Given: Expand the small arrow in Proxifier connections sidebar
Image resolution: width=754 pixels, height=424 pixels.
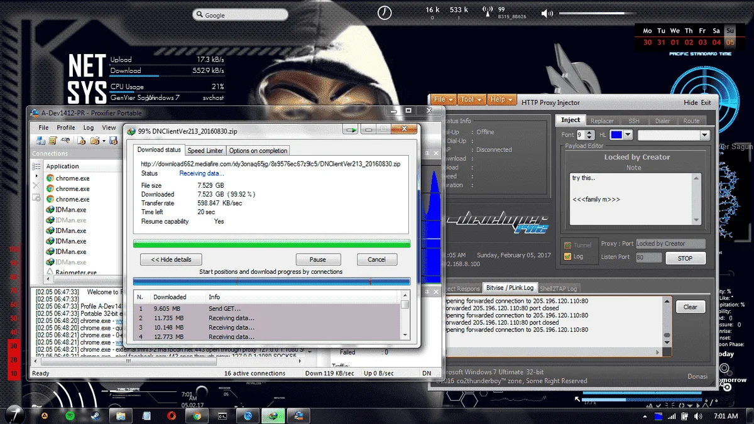Looking at the screenshot, I should [x=36, y=176].
